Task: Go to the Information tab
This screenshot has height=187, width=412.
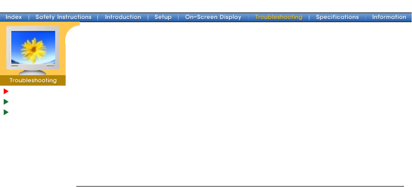Action: point(389,17)
